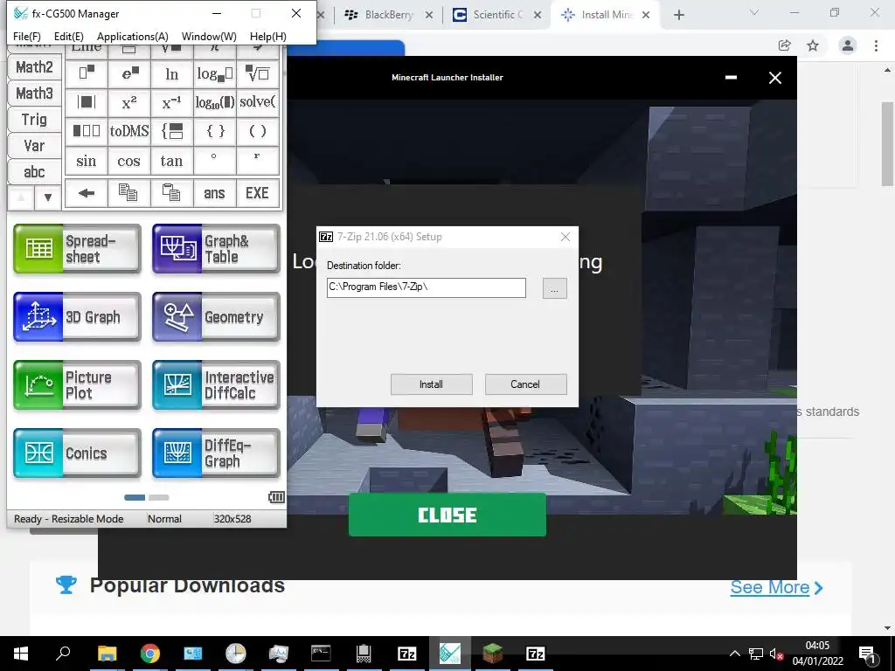Open Chrome profile avatar
The width and height of the screenshot is (895, 671).
(x=848, y=45)
